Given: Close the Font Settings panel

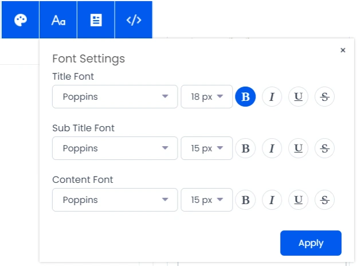Looking at the screenshot, I should [x=343, y=50].
